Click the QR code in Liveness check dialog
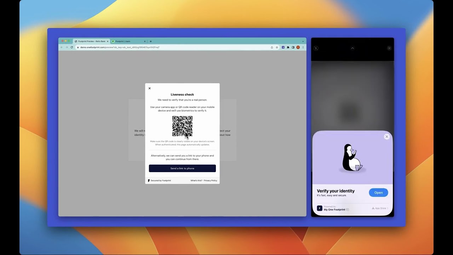Screen dimensions: 453x255 tap(182, 126)
